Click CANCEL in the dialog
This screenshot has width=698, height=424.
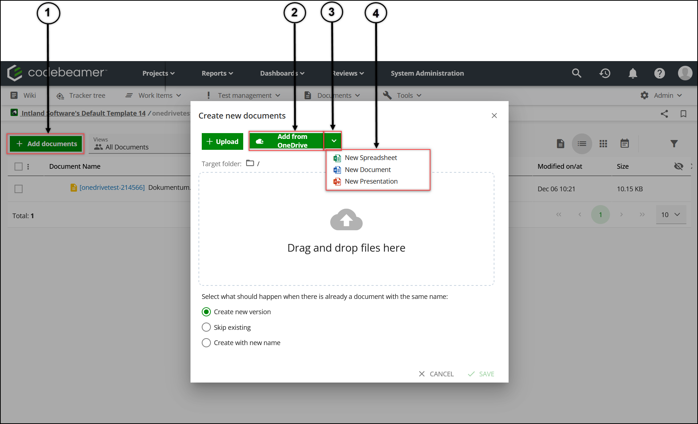tap(436, 374)
